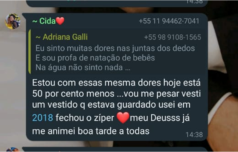
Task: Tap the highlighted 2018 link
Action: coord(43,118)
